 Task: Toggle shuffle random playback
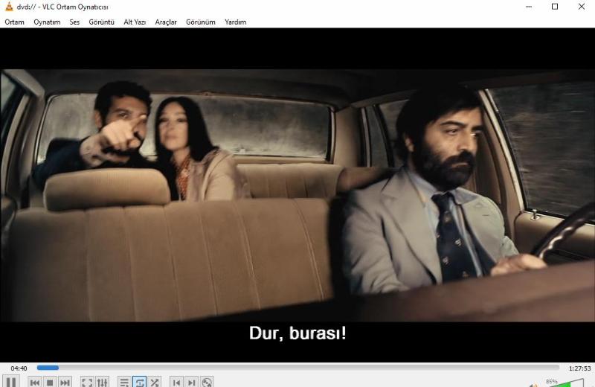point(155,382)
